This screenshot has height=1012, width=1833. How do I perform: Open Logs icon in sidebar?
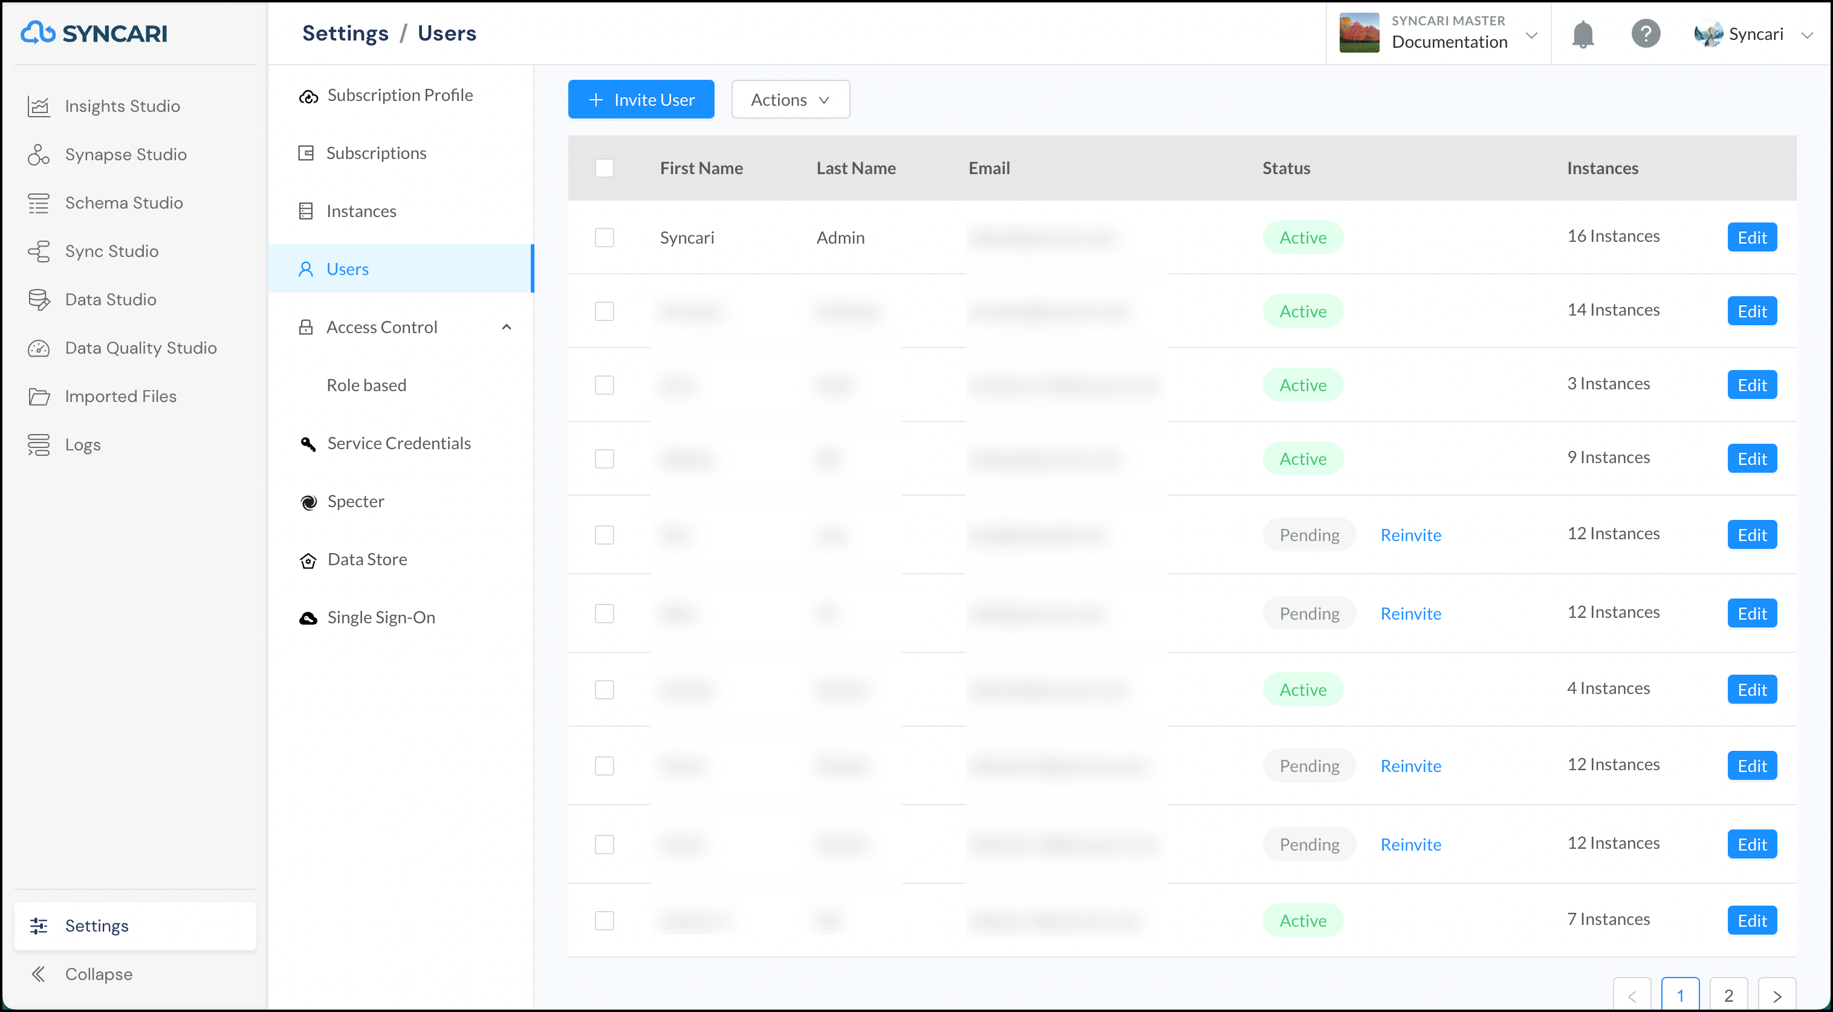[39, 445]
